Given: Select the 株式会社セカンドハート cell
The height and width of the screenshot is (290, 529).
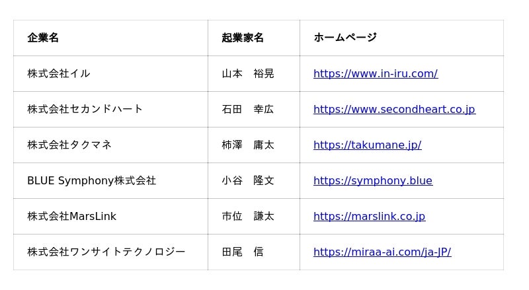Looking at the screenshot, I should (x=85, y=109).
